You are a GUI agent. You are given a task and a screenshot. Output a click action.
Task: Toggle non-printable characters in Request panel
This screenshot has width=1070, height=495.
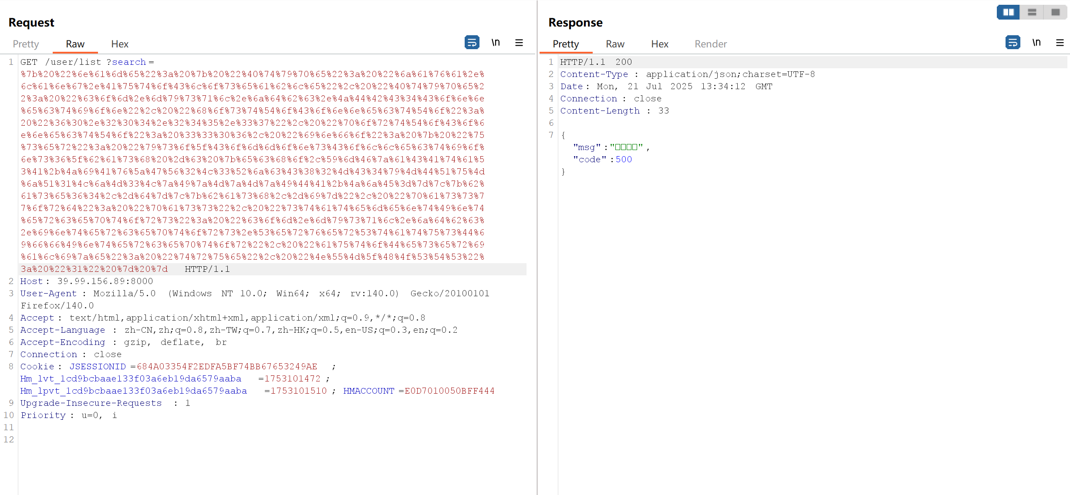click(x=496, y=43)
